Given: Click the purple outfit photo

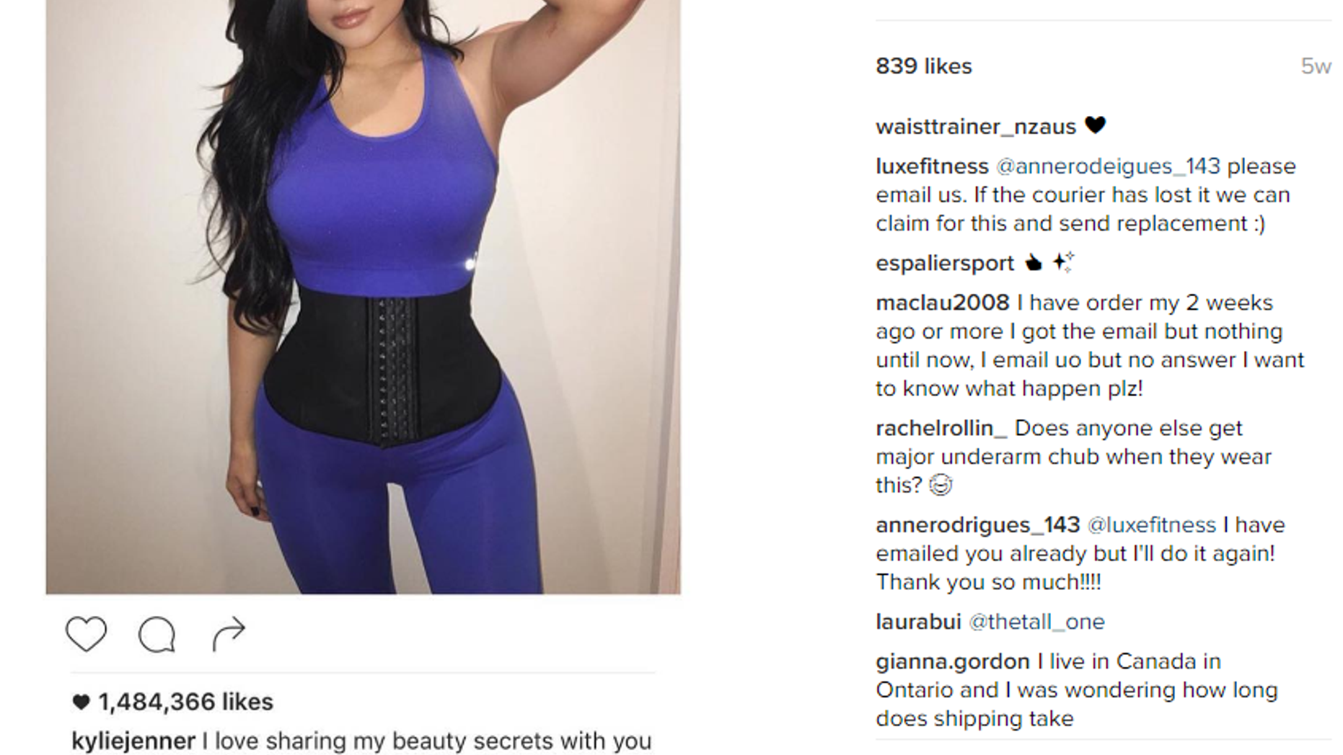Looking at the screenshot, I should [363, 297].
